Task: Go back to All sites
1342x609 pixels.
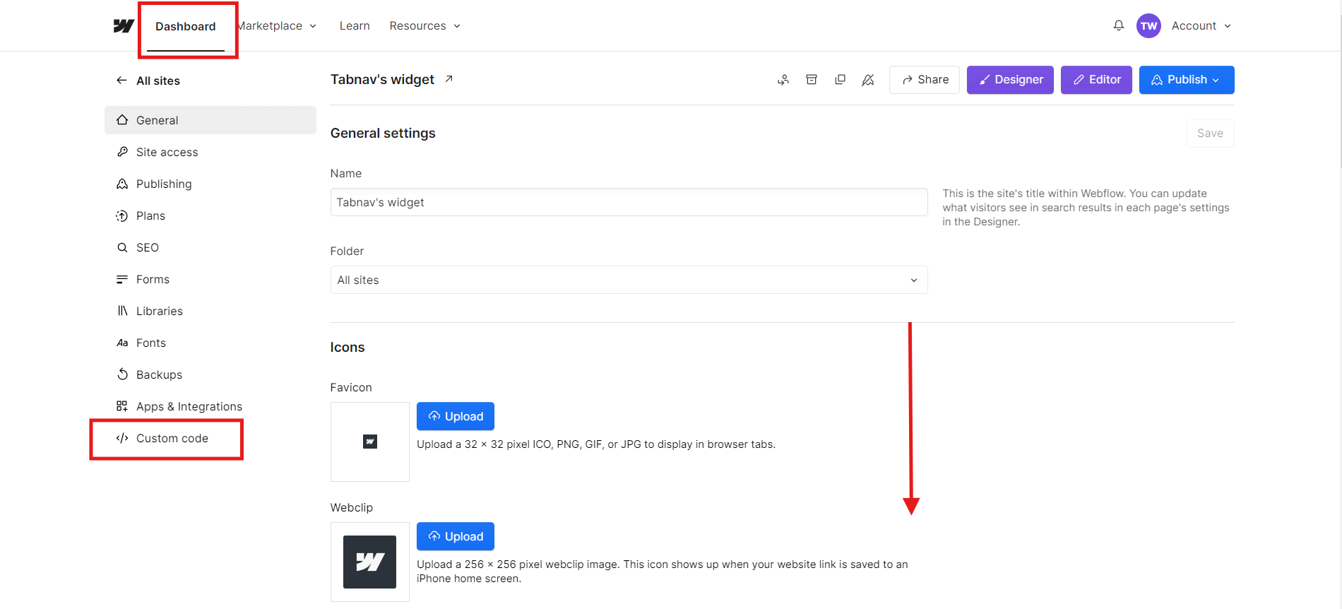Action: [158, 81]
